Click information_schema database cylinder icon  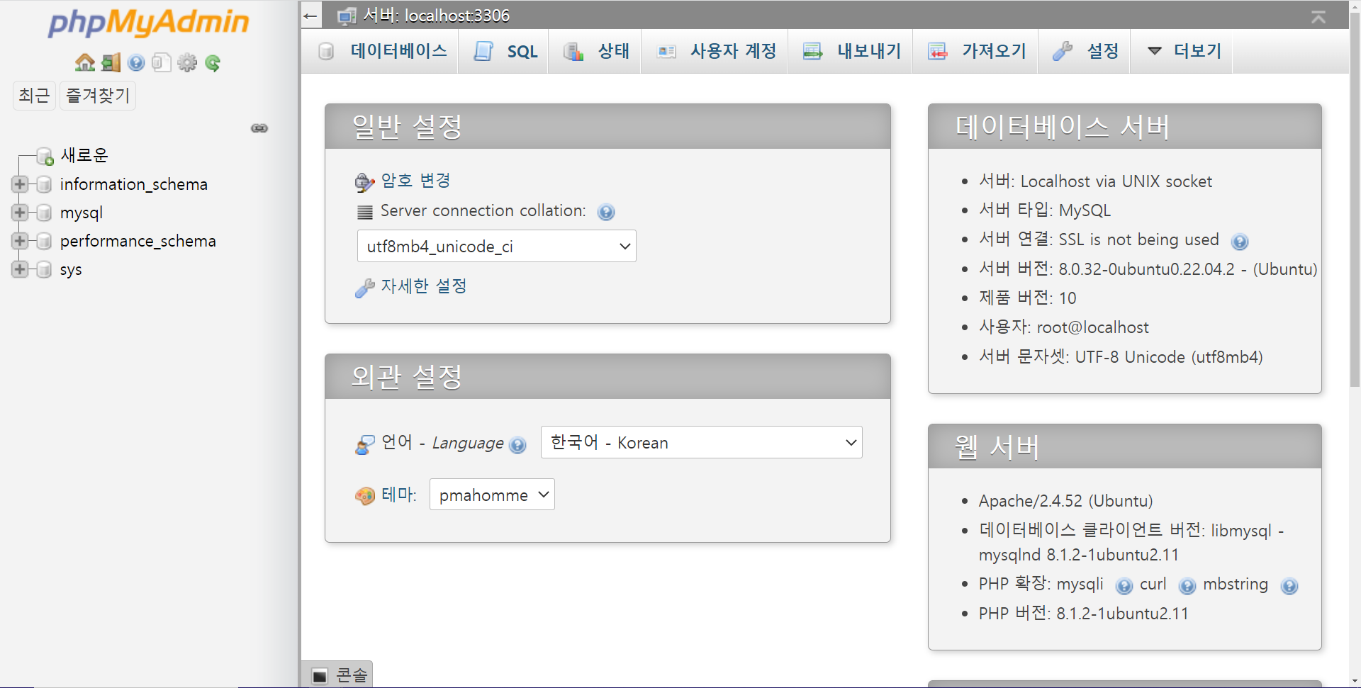pos(44,184)
